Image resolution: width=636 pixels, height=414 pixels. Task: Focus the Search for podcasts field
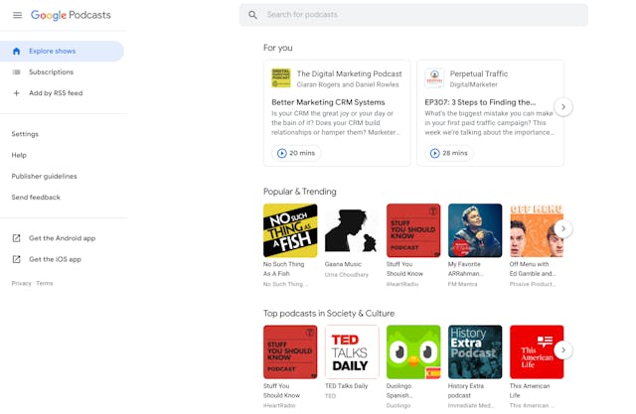[x=417, y=15]
